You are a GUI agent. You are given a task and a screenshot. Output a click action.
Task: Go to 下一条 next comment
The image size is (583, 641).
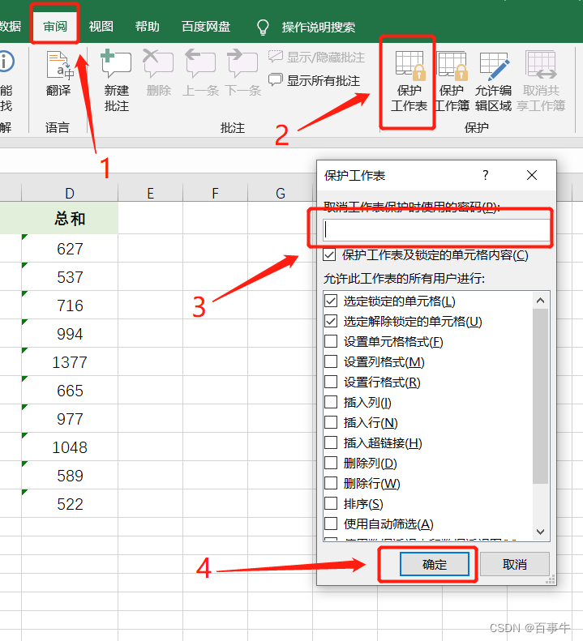tap(243, 73)
